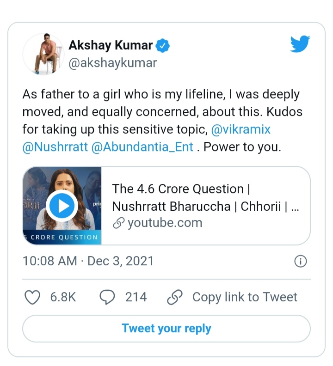Open the tweet info circle icon
The image size is (333, 366).
point(301,261)
